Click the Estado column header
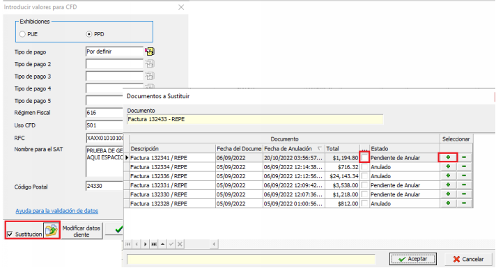 click(x=405, y=148)
